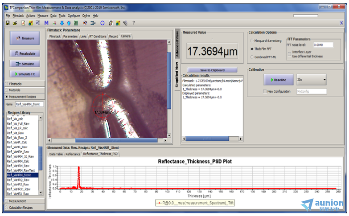Click the blue X icon at toolbar end
This screenshot has height=216, width=349.
(x=341, y=23)
